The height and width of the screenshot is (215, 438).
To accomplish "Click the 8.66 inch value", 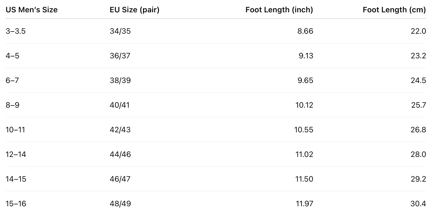I will point(305,31).
